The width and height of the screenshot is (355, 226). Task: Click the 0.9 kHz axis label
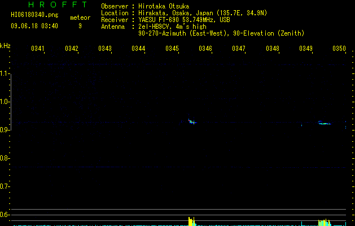coord(5,130)
